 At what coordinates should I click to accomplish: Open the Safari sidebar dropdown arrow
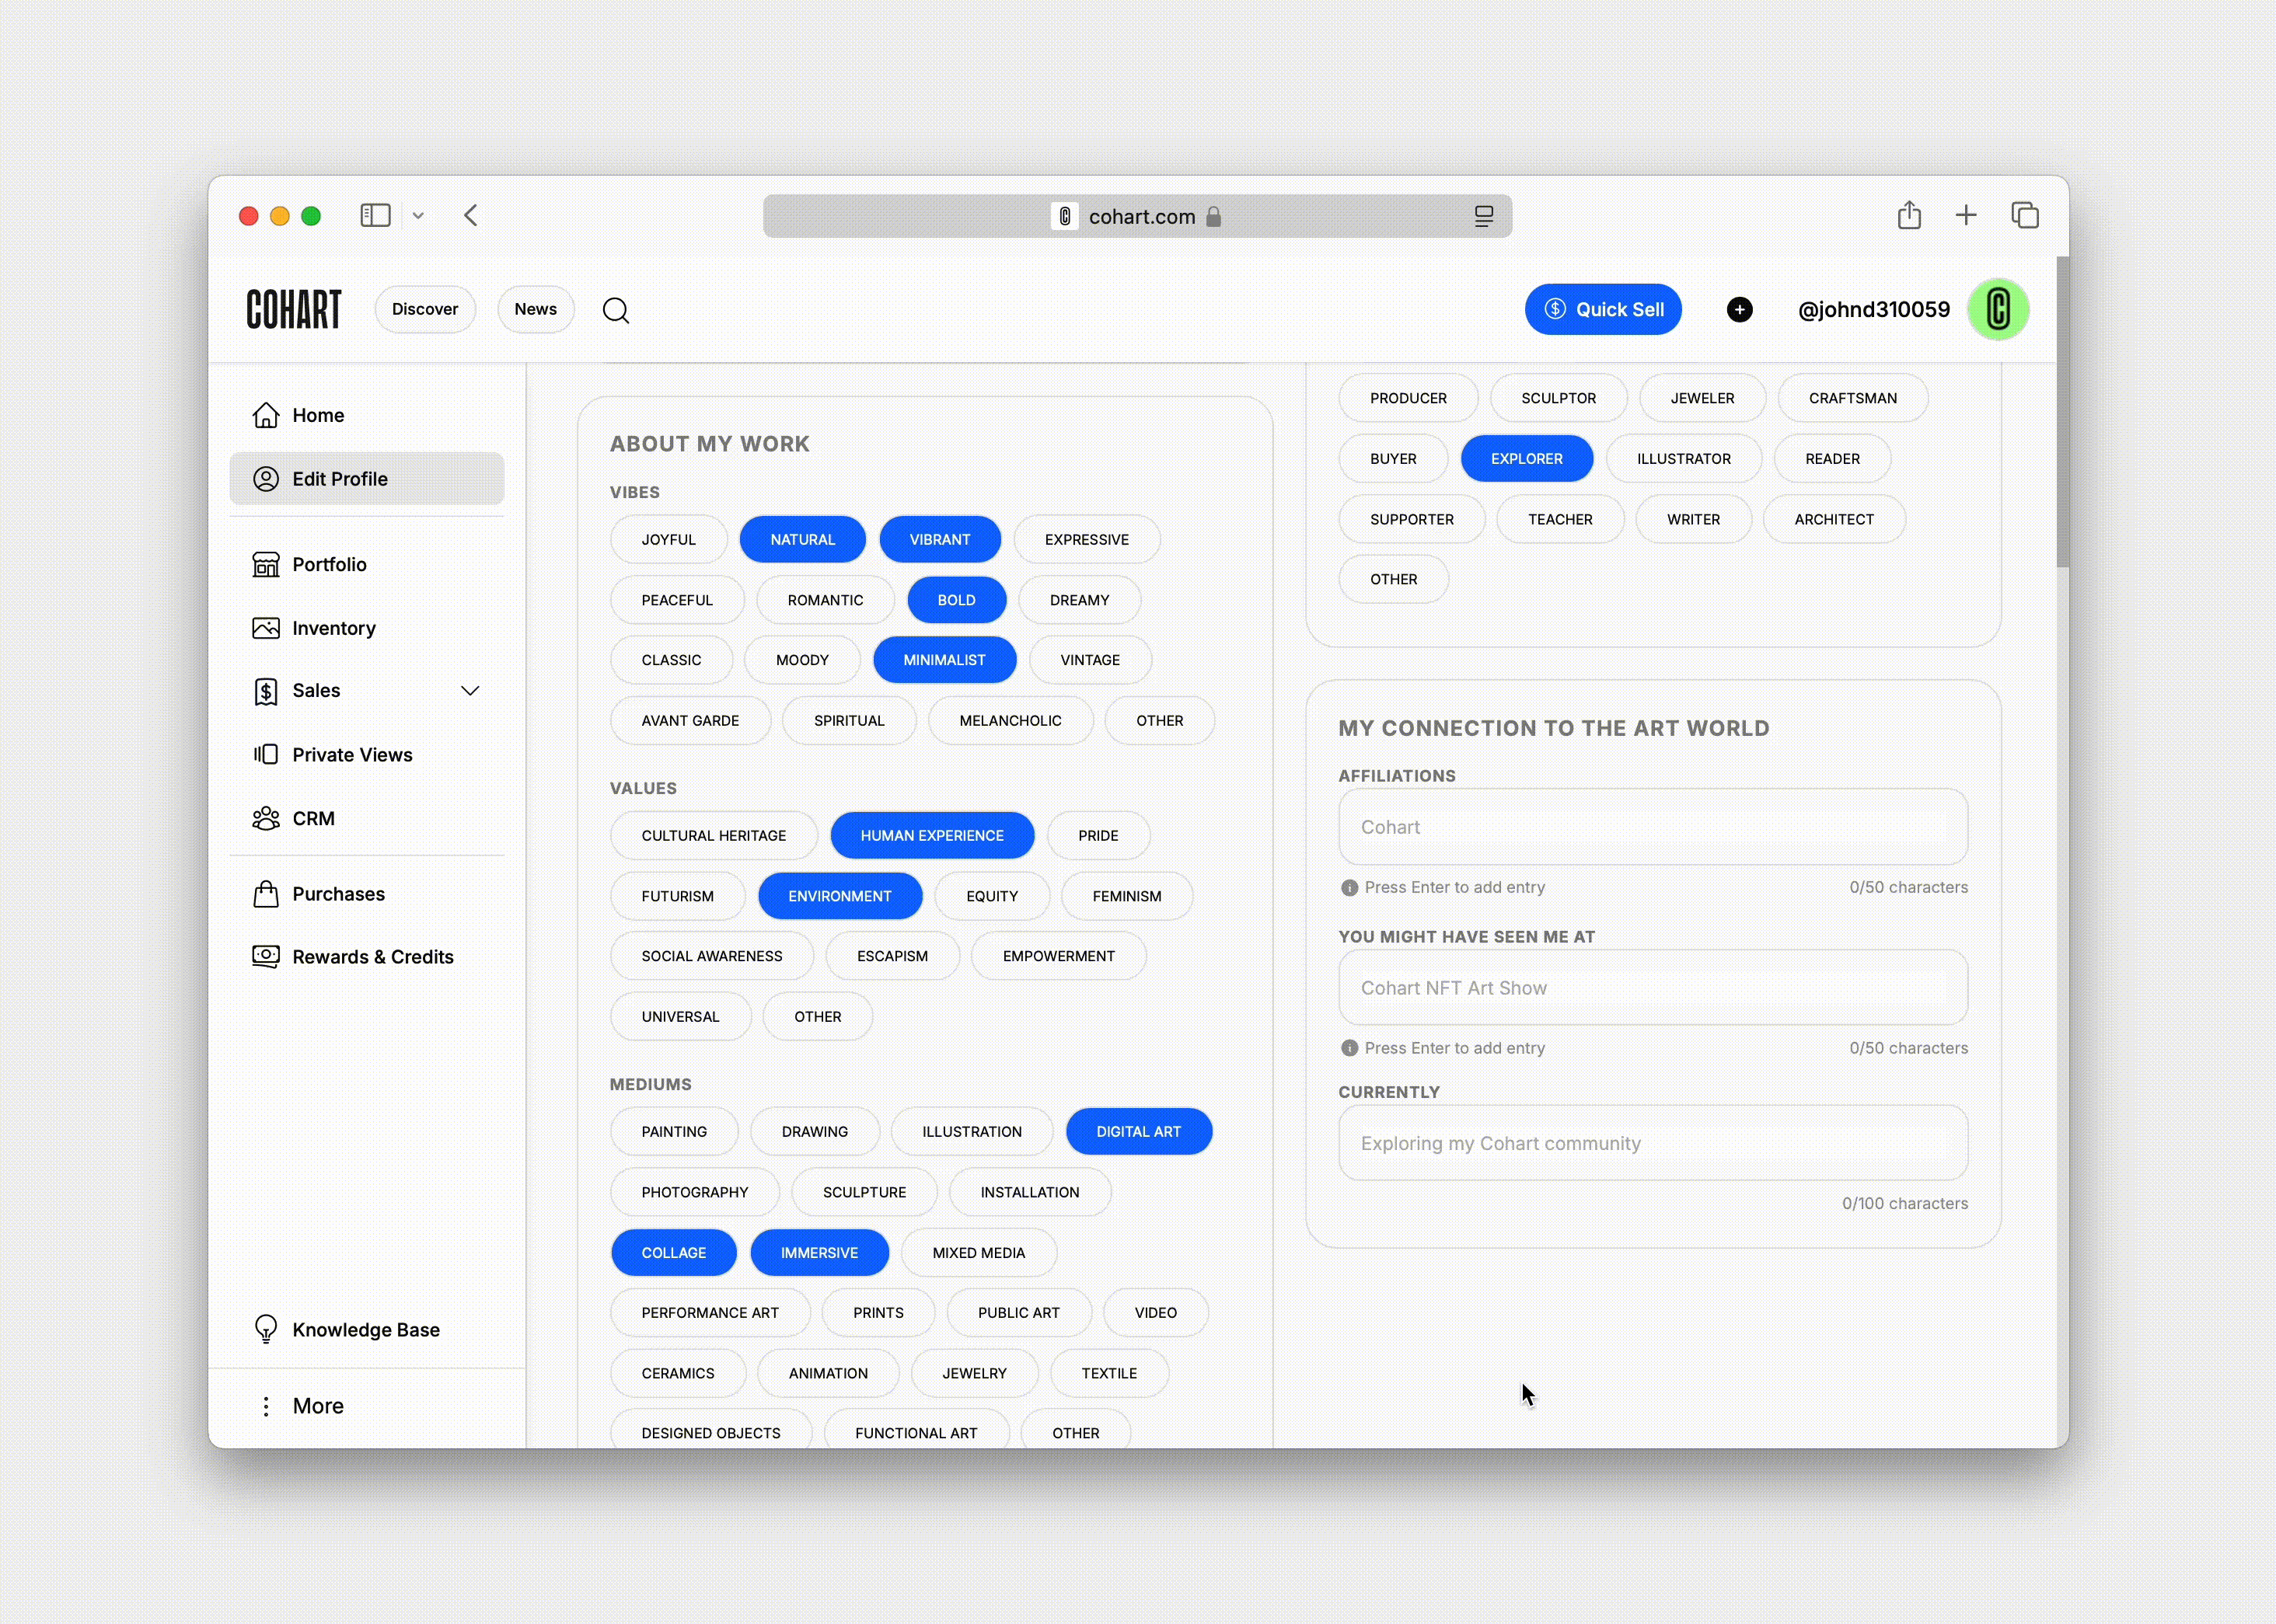[418, 215]
